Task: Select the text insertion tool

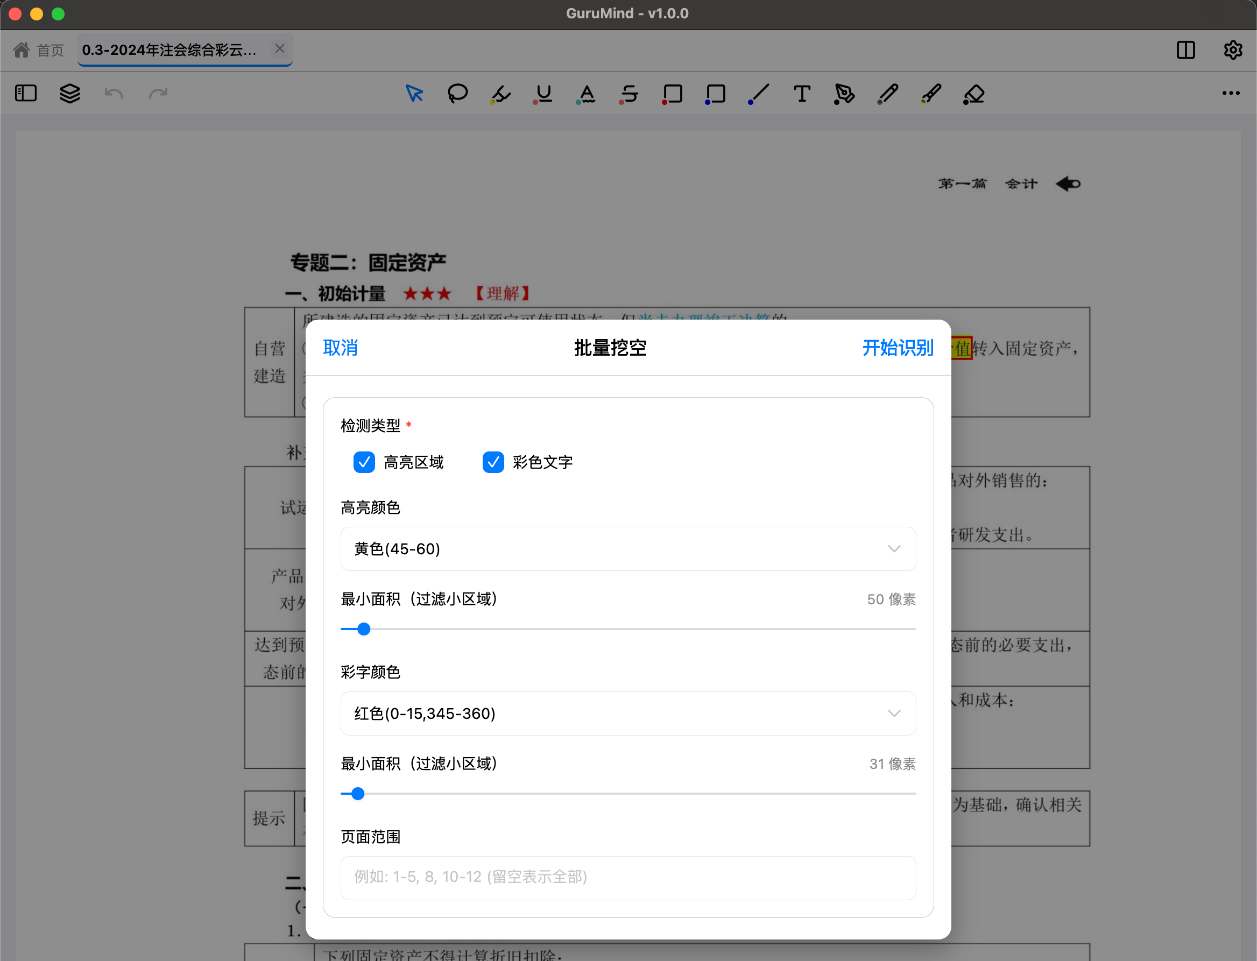Action: 802,93
